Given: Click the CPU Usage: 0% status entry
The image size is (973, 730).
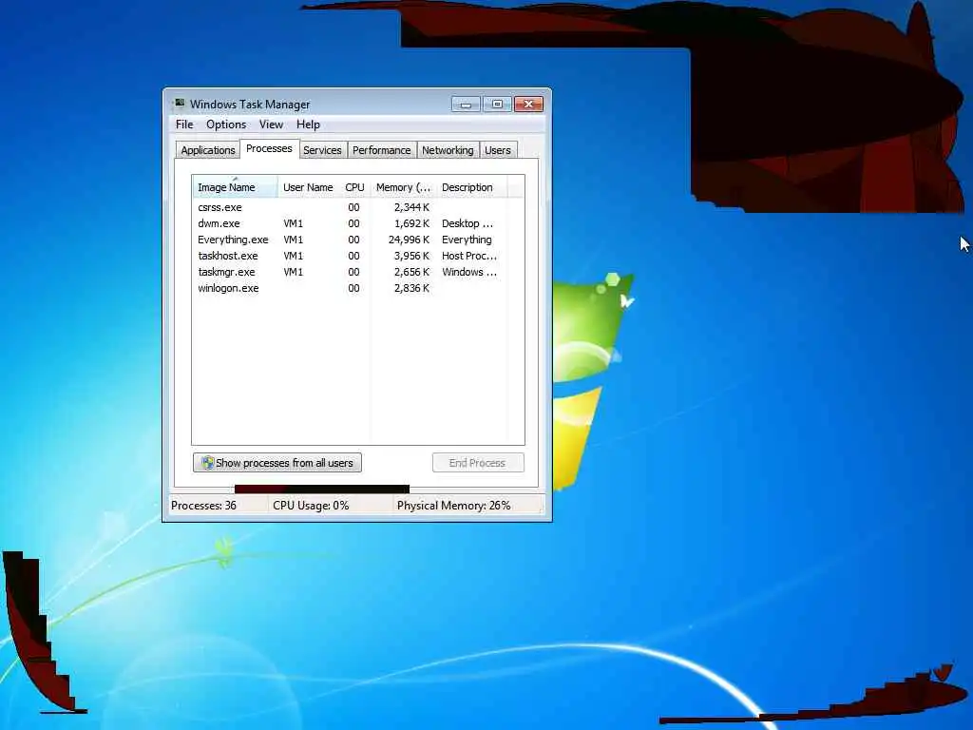Looking at the screenshot, I should 311,506.
